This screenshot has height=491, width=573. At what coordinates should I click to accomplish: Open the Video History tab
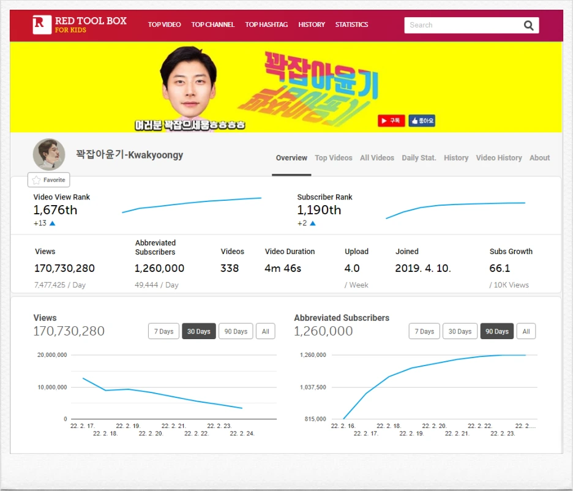tap(498, 158)
